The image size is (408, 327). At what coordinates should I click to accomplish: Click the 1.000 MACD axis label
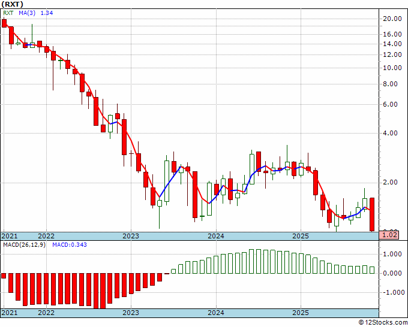pos(392,255)
